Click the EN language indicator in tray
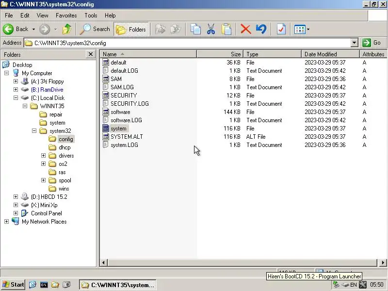 (354, 285)
